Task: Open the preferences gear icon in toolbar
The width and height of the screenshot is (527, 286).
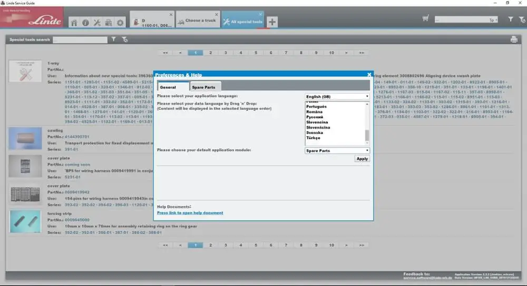Action: click(120, 23)
